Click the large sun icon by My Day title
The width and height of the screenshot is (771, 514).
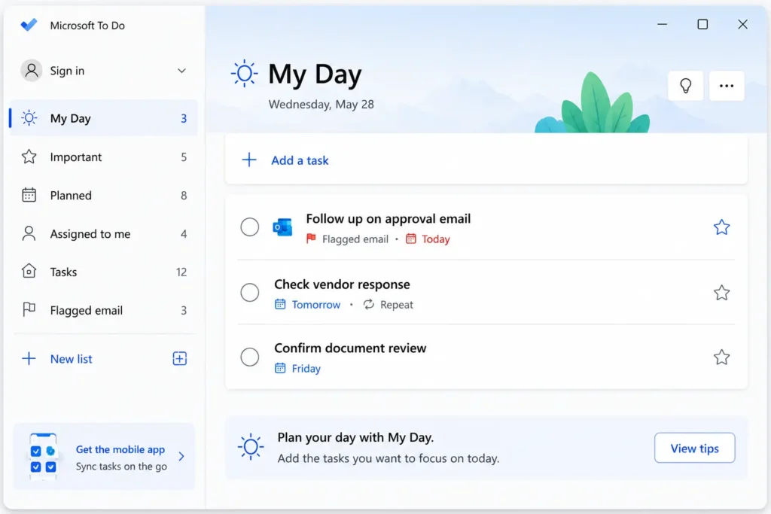pyautogui.click(x=245, y=74)
